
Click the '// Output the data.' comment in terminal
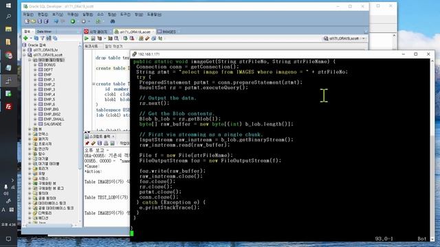168,98
